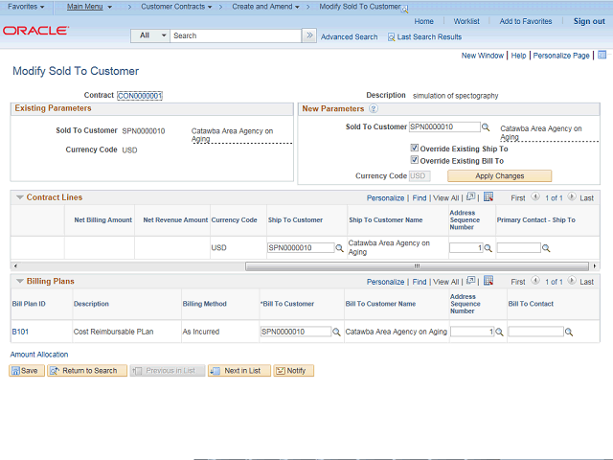Open Primary Contact - Ship To lookup
This screenshot has width=613, height=460.
546,248
